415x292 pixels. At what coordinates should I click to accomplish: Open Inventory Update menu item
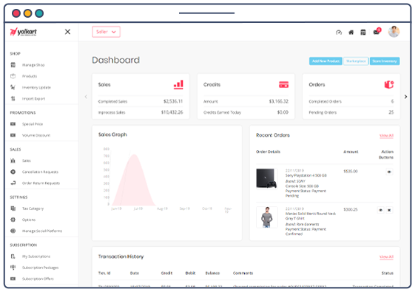(36, 87)
